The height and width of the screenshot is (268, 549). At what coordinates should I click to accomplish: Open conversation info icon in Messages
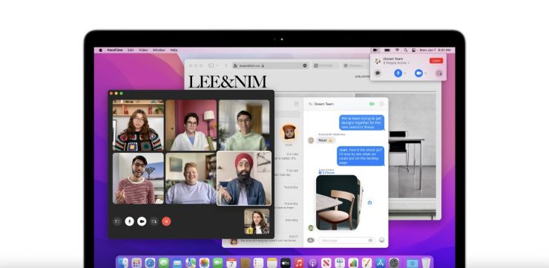point(381,104)
